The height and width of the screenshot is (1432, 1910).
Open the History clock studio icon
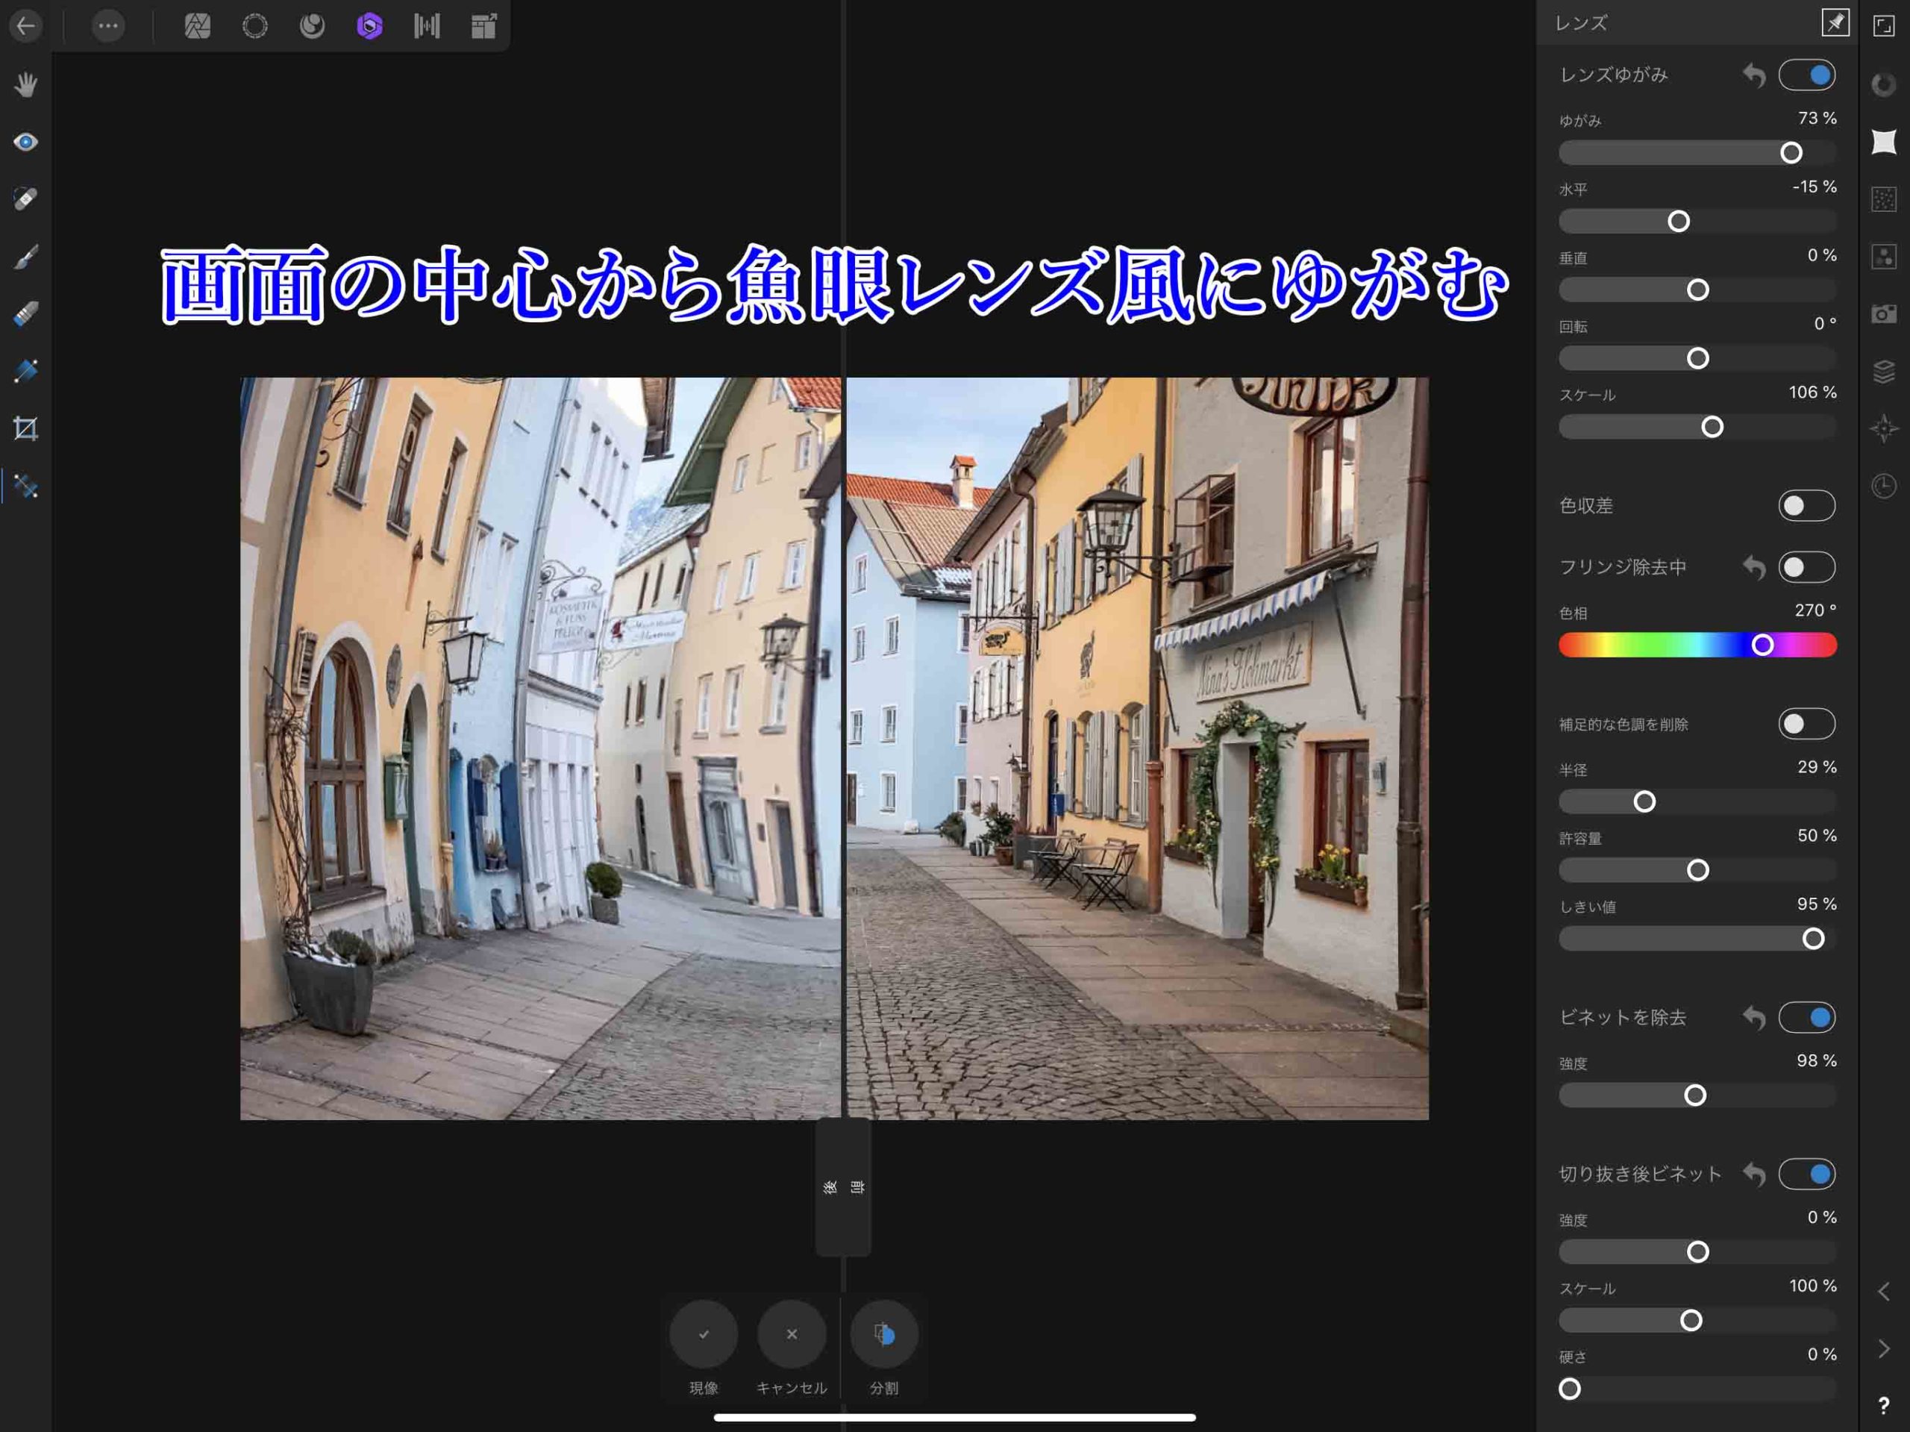1884,485
